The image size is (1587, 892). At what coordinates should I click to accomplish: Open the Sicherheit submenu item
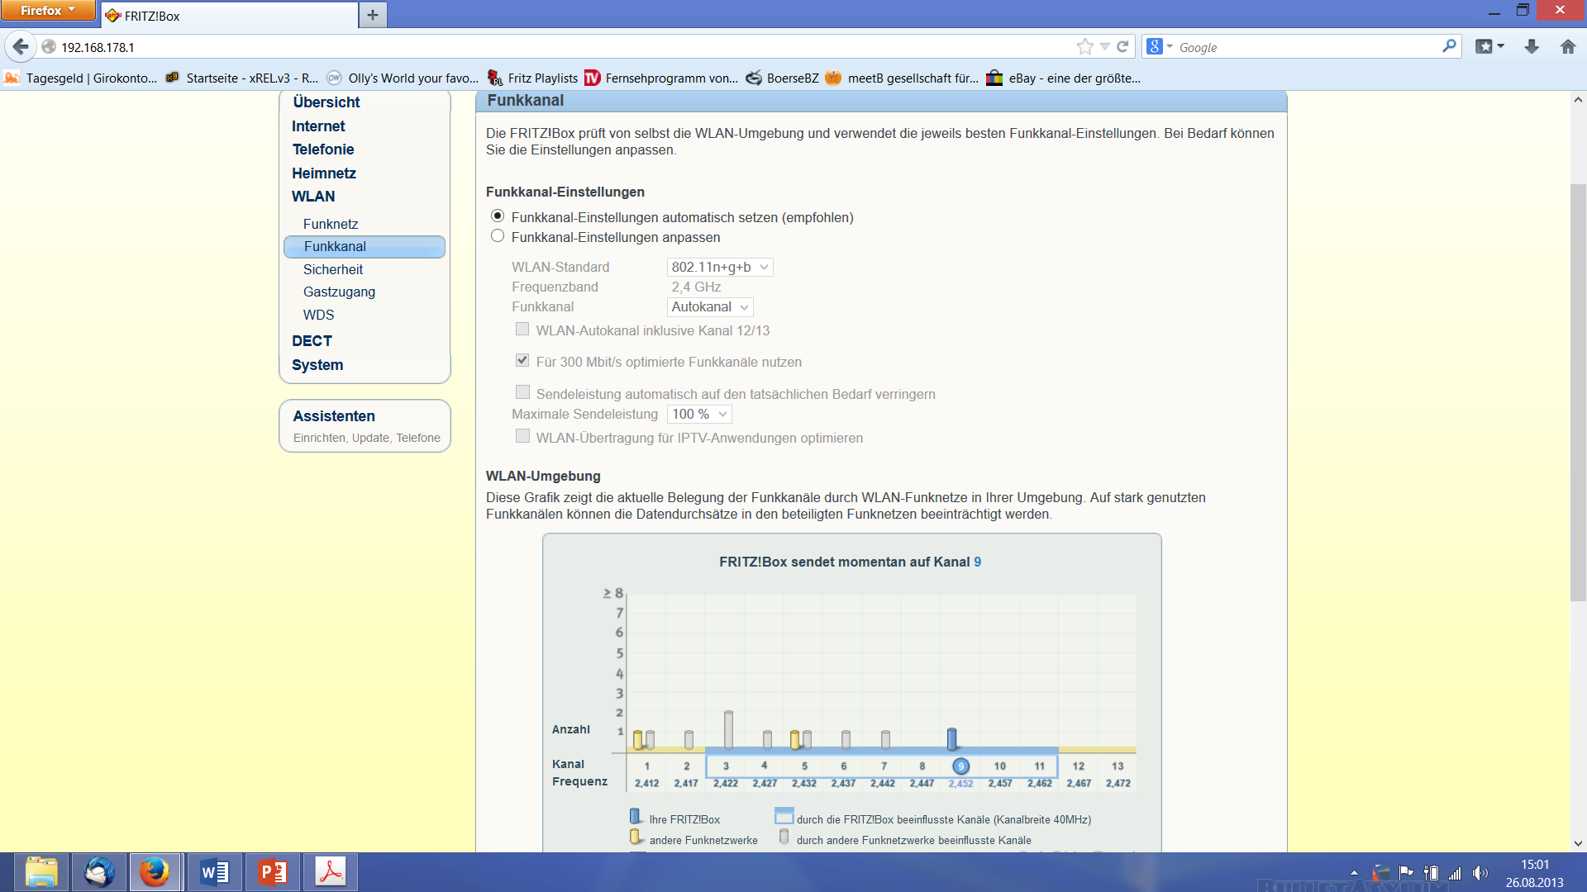click(x=333, y=269)
